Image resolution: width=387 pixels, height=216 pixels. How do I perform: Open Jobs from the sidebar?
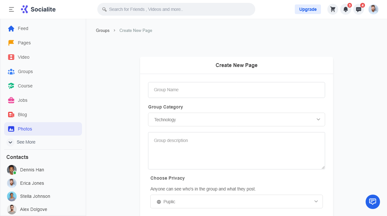point(22,100)
